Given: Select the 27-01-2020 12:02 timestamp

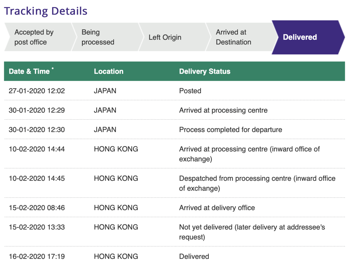Looking at the screenshot, I should pyautogui.click(x=37, y=91).
